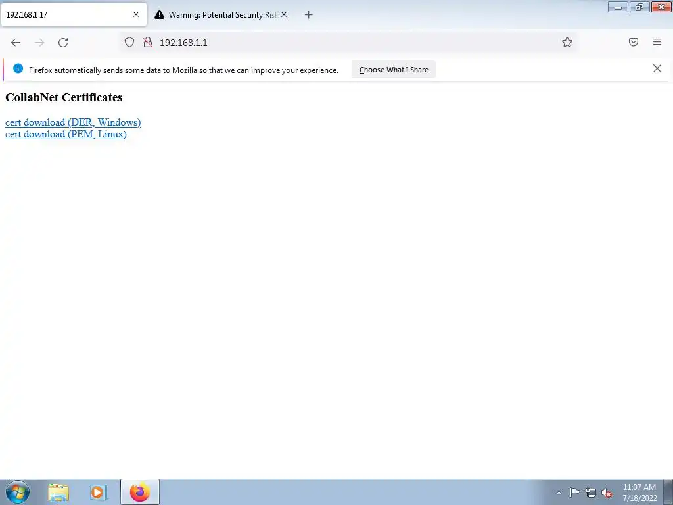Open the taskbar clock showing 11:07 AM
This screenshot has width=673, height=505.
[639, 493]
